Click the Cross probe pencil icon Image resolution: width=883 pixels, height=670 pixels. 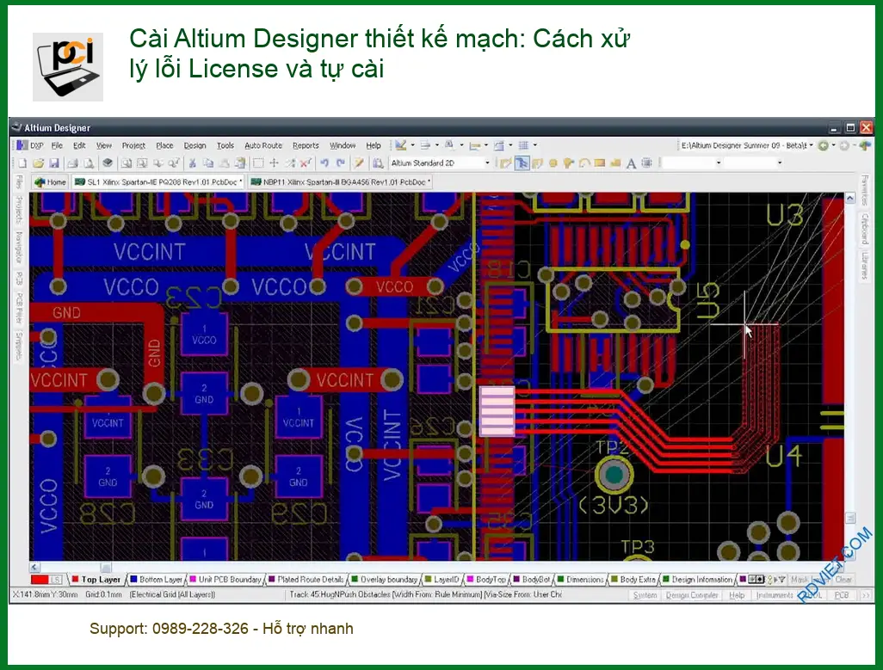(x=358, y=163)
